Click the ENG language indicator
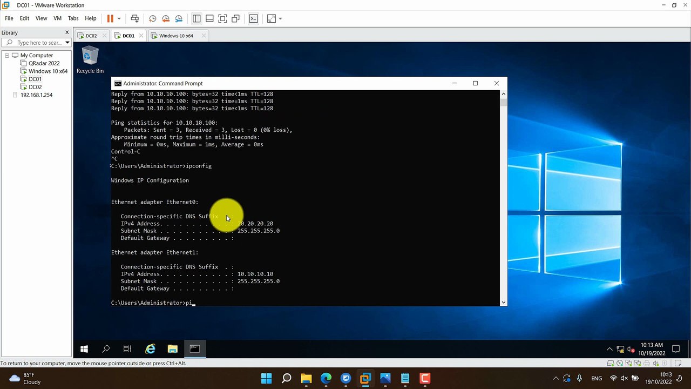The image size is (691, 389). point(597,378)
